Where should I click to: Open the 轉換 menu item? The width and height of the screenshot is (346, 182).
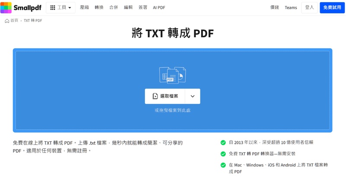tap(99, 7)
